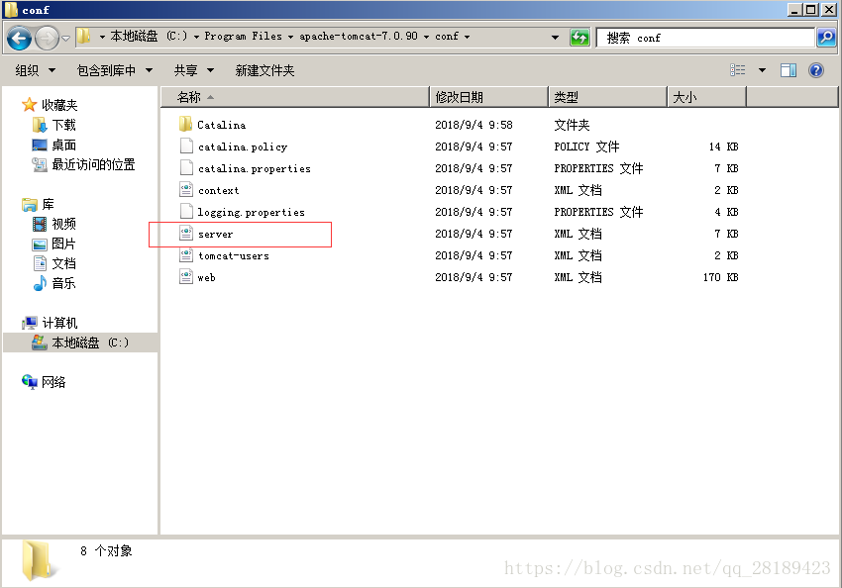Click the 新建文件夹 button
842x588 pixels.
(x=264, y=70)
